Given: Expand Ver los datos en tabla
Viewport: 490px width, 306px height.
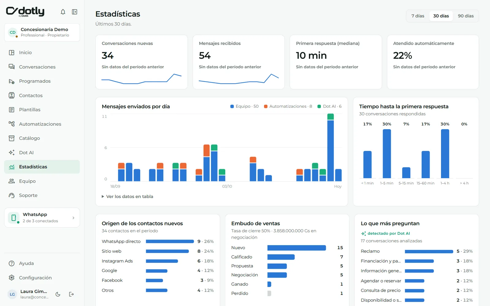Looking at the screenshot, I should [x=127, y=196].
